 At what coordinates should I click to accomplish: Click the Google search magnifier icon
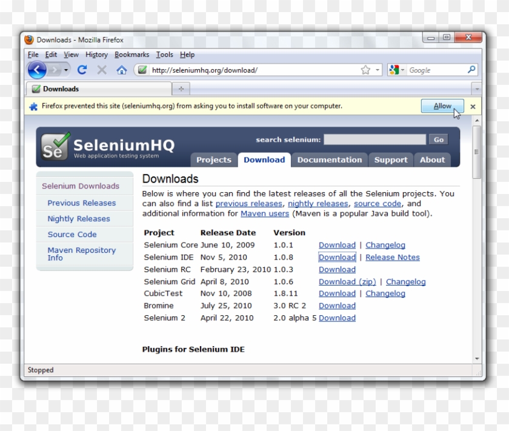click(471, 70)
